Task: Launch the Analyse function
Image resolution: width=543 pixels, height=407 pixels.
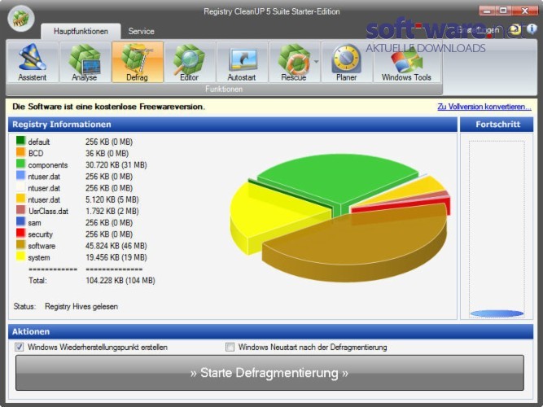Action: pos(85,62)
